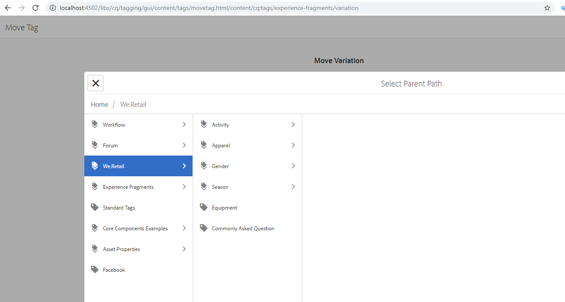Screen dimensions: 565x302
Task: Click the site info icon before the URL
Action: (52, 7)
